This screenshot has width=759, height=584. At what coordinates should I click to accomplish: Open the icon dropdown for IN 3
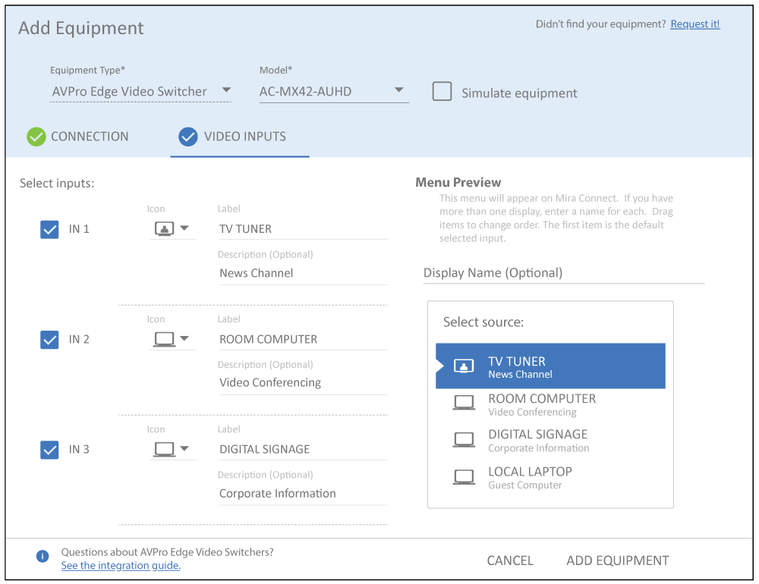[184, 448]
